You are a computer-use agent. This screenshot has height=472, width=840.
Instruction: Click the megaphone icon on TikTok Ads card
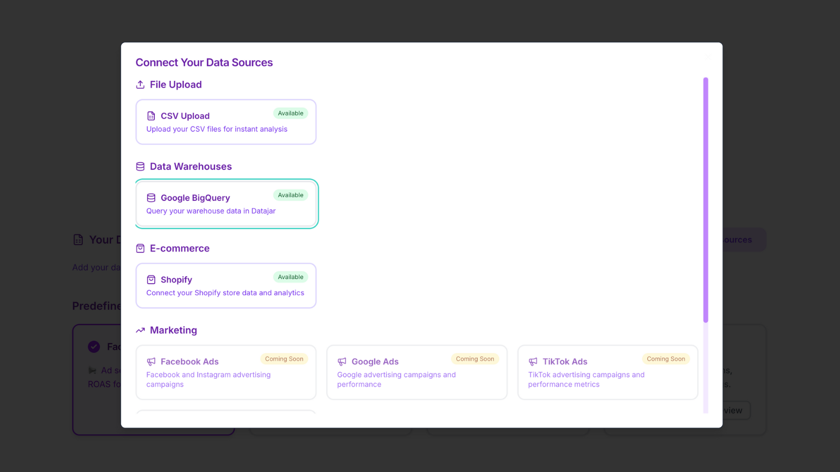pos(533,361)
